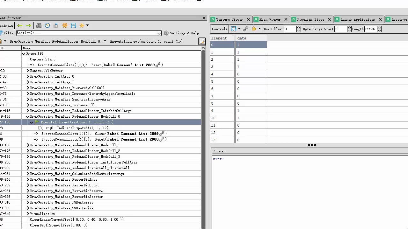The height and width of the screenshot is (229, 408).
Task: Expand the DrawGeometry_MainPass_HWRasterize node
Action: [x=28, y=202]
